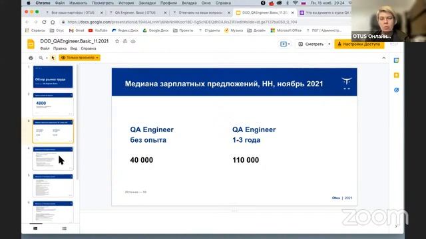Open Google Диск bookmark
The image size is (426, 239).
tap(156, 31)
